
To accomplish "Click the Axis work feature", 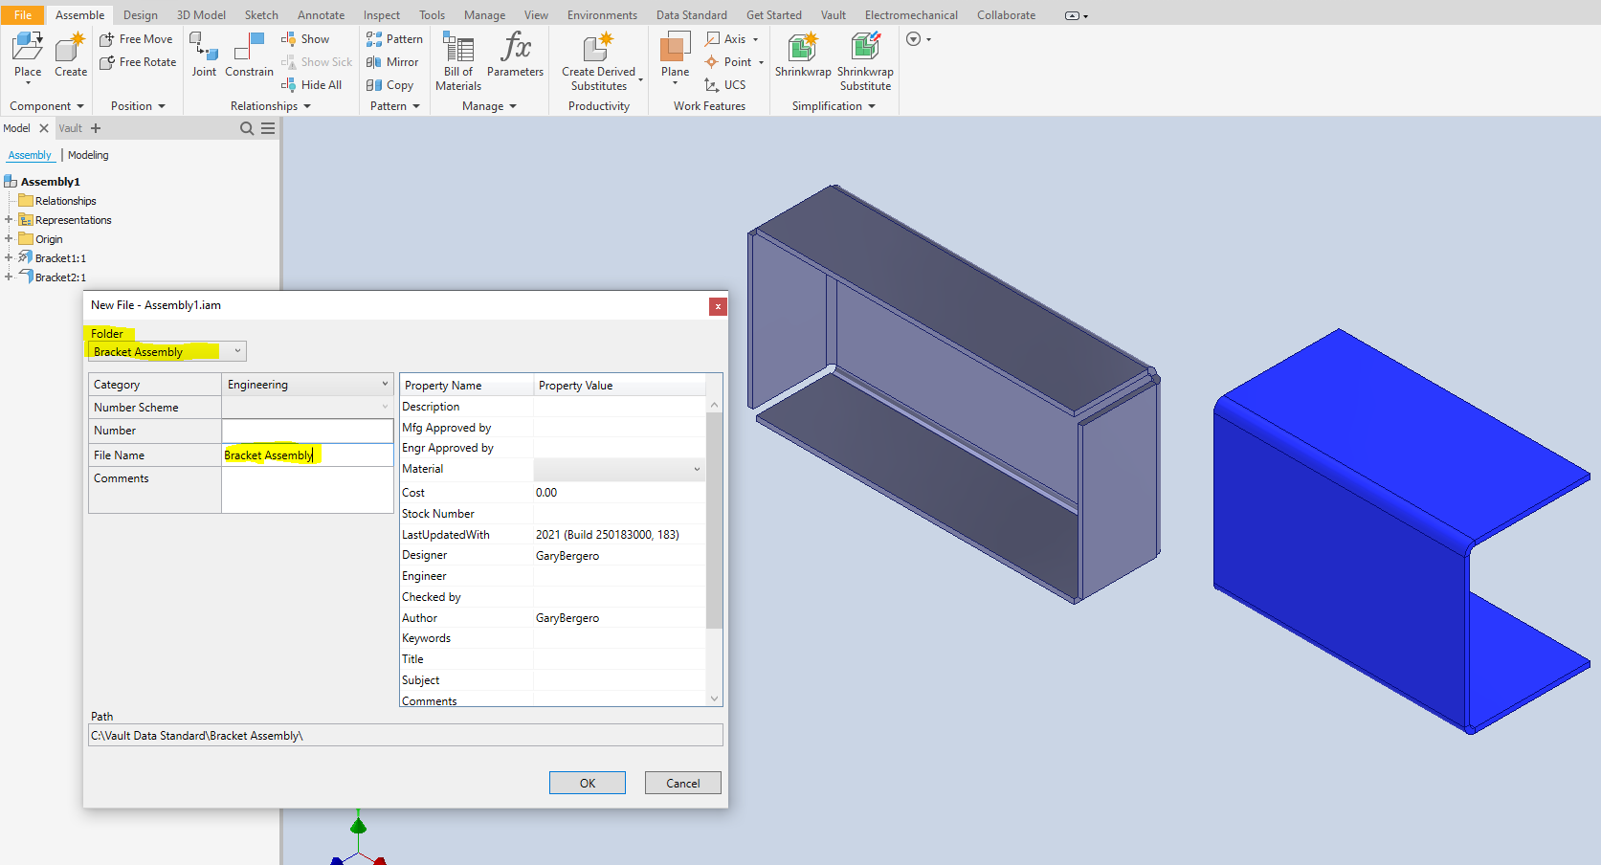I will point(731,39).
